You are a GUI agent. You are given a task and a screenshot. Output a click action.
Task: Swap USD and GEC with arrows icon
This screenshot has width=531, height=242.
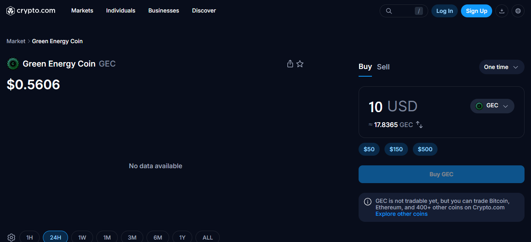[x=420, y=125]
